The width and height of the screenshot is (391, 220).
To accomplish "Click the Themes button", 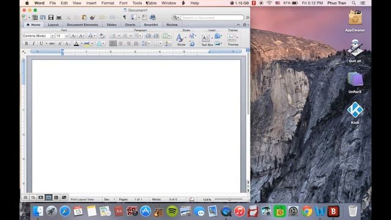I will (233, 40).
